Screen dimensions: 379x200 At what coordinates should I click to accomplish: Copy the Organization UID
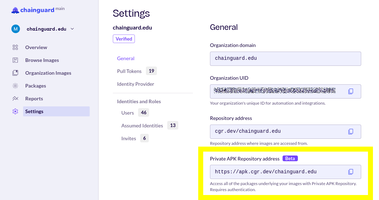(351, 91)
